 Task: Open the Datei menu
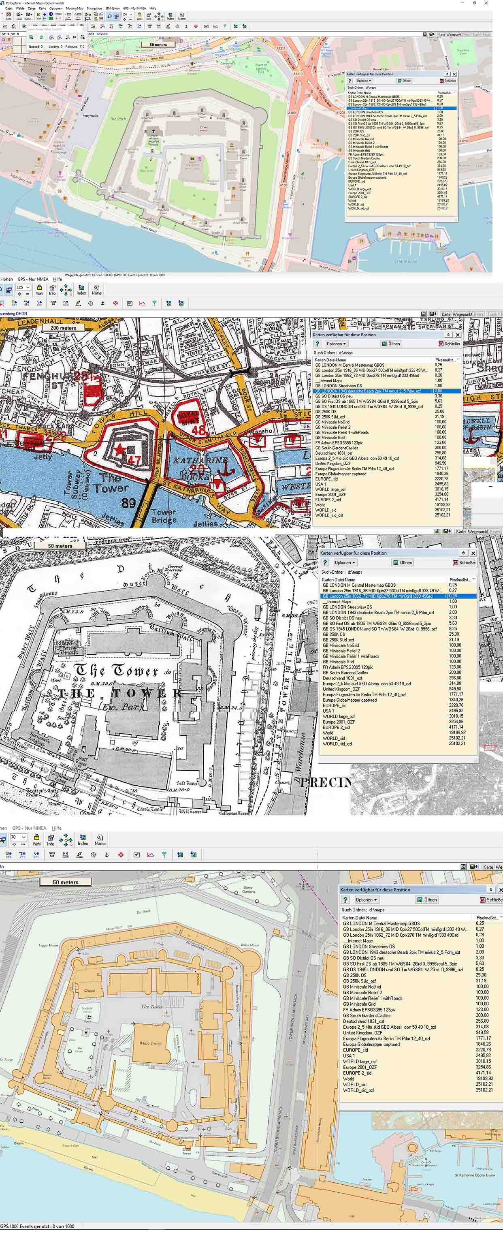tap(9, 8)
